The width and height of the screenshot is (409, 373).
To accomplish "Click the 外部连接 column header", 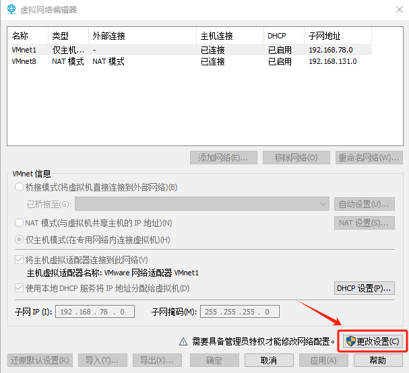I will [x=142, y=36].
